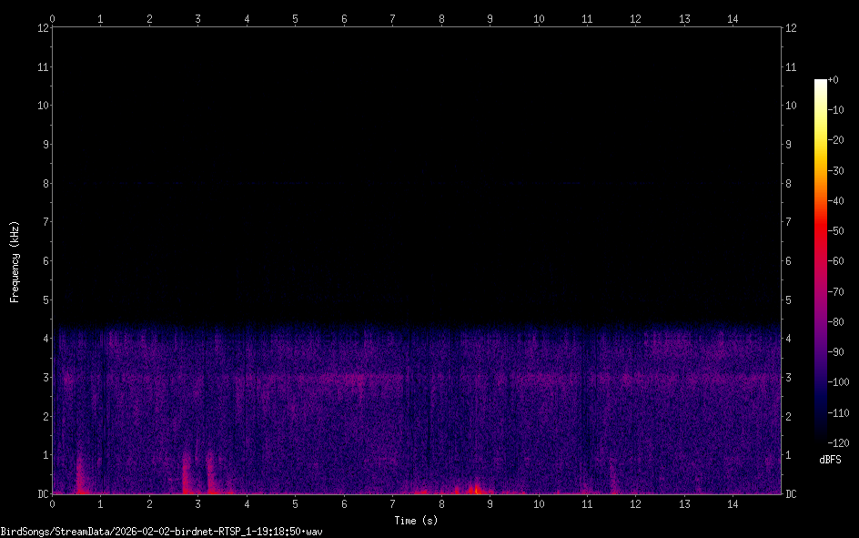
Task: Click the Time (s) axis title
Action: 416,521
